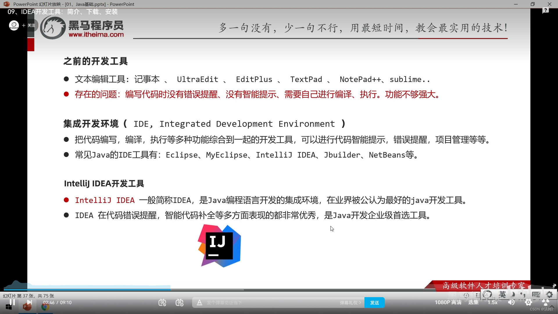Screen dimensions: 558x314
Task: Open the danmaku settings icon
Action: pos(180,303)
